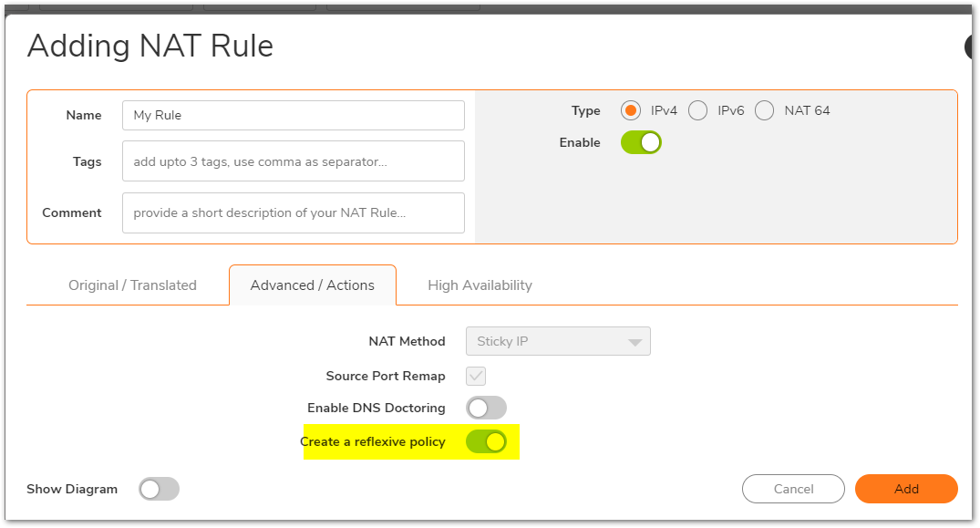Open the Advanced / Actions tab
The image size is (980, 528).
click(x=313, y=285)
